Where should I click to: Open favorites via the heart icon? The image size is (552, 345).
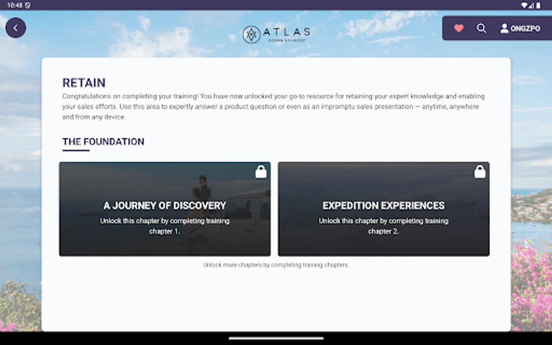point(458,28)
